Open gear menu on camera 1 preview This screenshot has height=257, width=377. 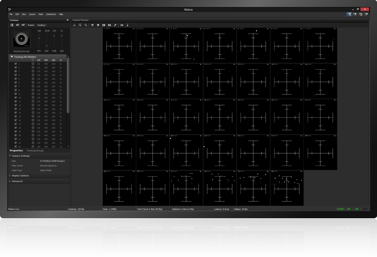point(134,29)
